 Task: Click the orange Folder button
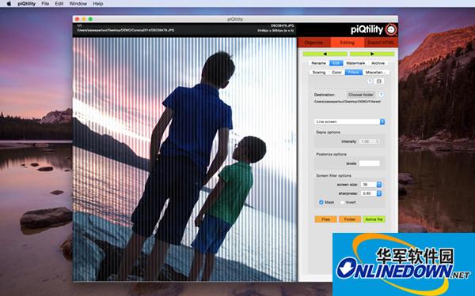click(x=350, y=219)
